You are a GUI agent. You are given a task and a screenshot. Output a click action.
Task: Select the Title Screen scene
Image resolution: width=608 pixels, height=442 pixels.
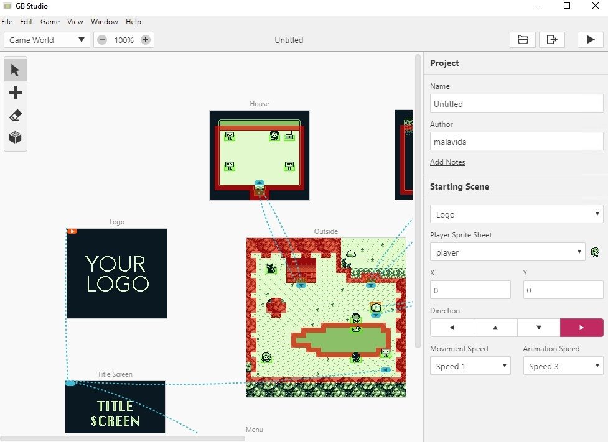(115, 407)
